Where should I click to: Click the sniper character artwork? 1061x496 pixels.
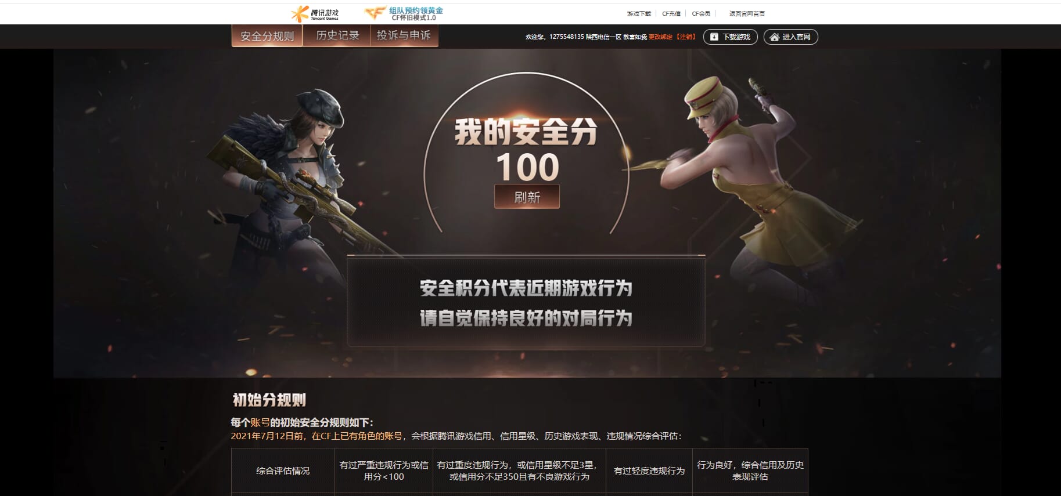285,197
